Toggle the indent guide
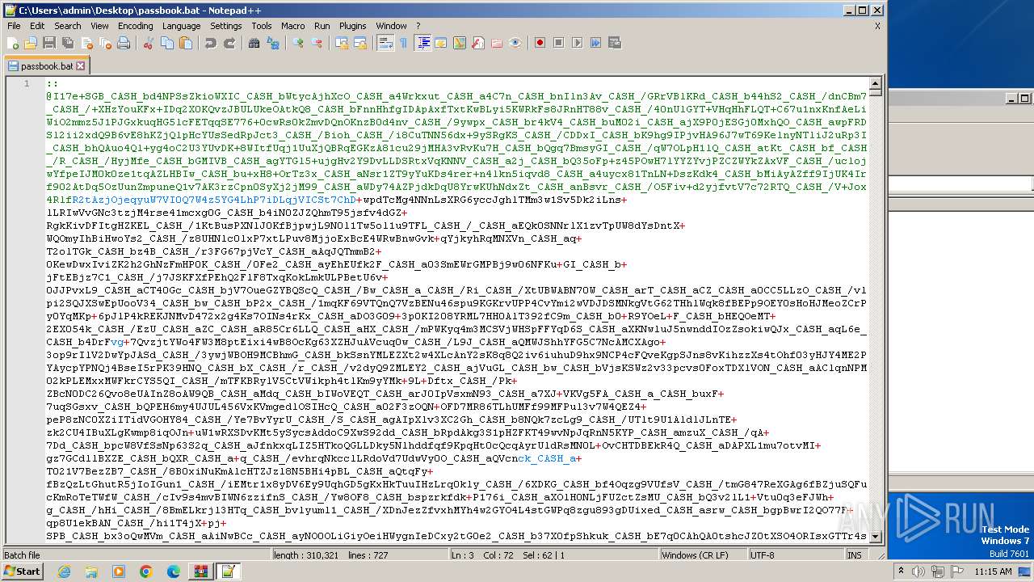Image resolution: width=1034 pixels, height=582 pixels. tap(423, 43)
